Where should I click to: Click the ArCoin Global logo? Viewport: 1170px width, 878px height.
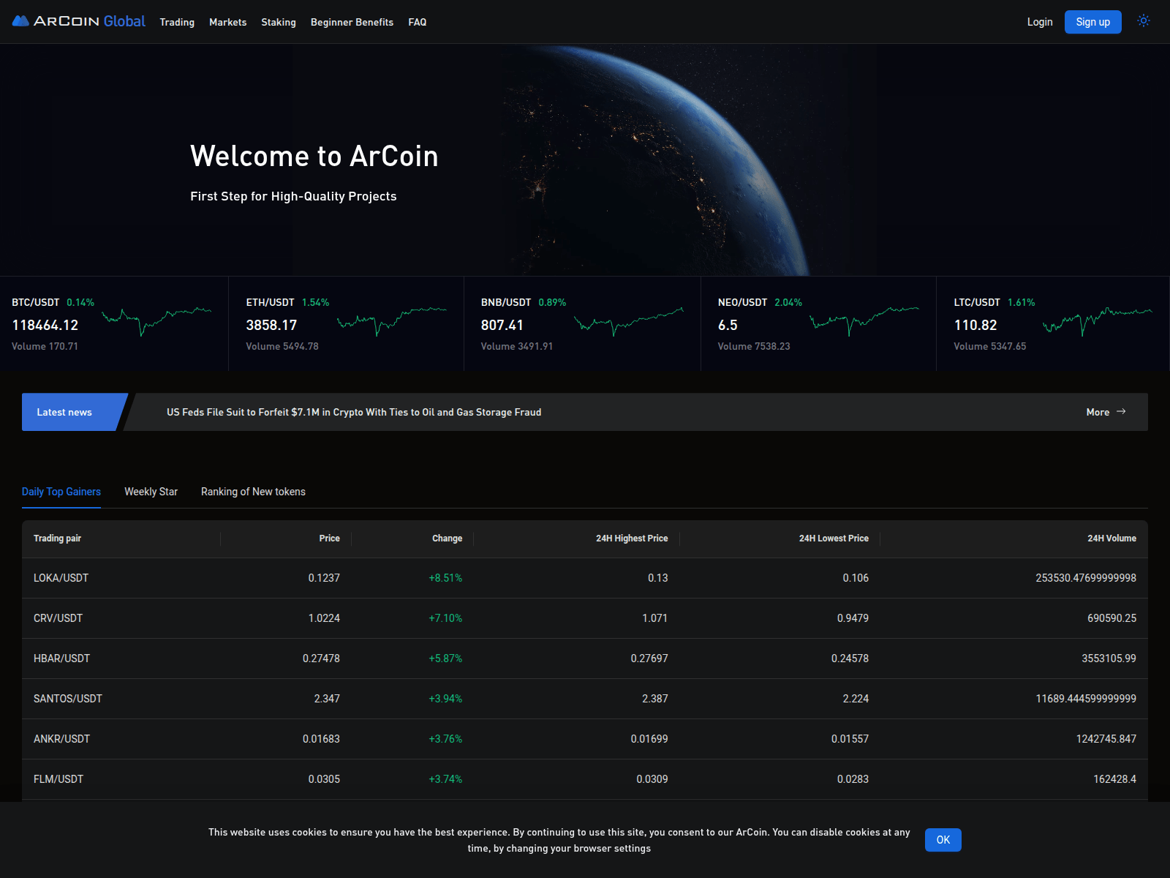coord(79,21)
